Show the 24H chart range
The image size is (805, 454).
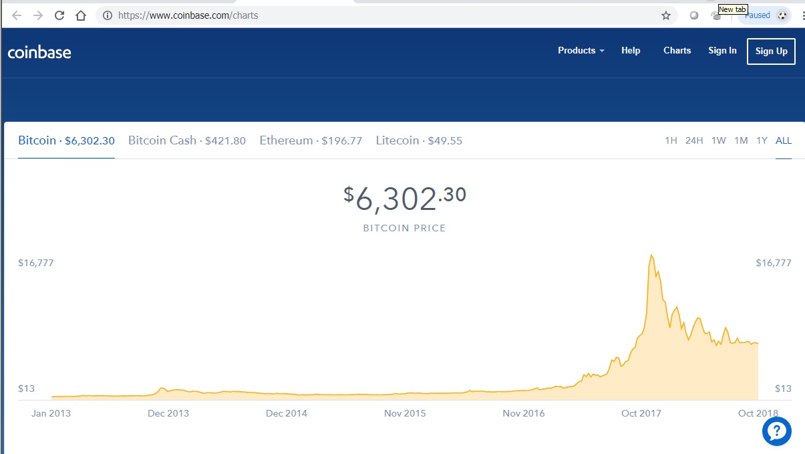click(694, 140)
